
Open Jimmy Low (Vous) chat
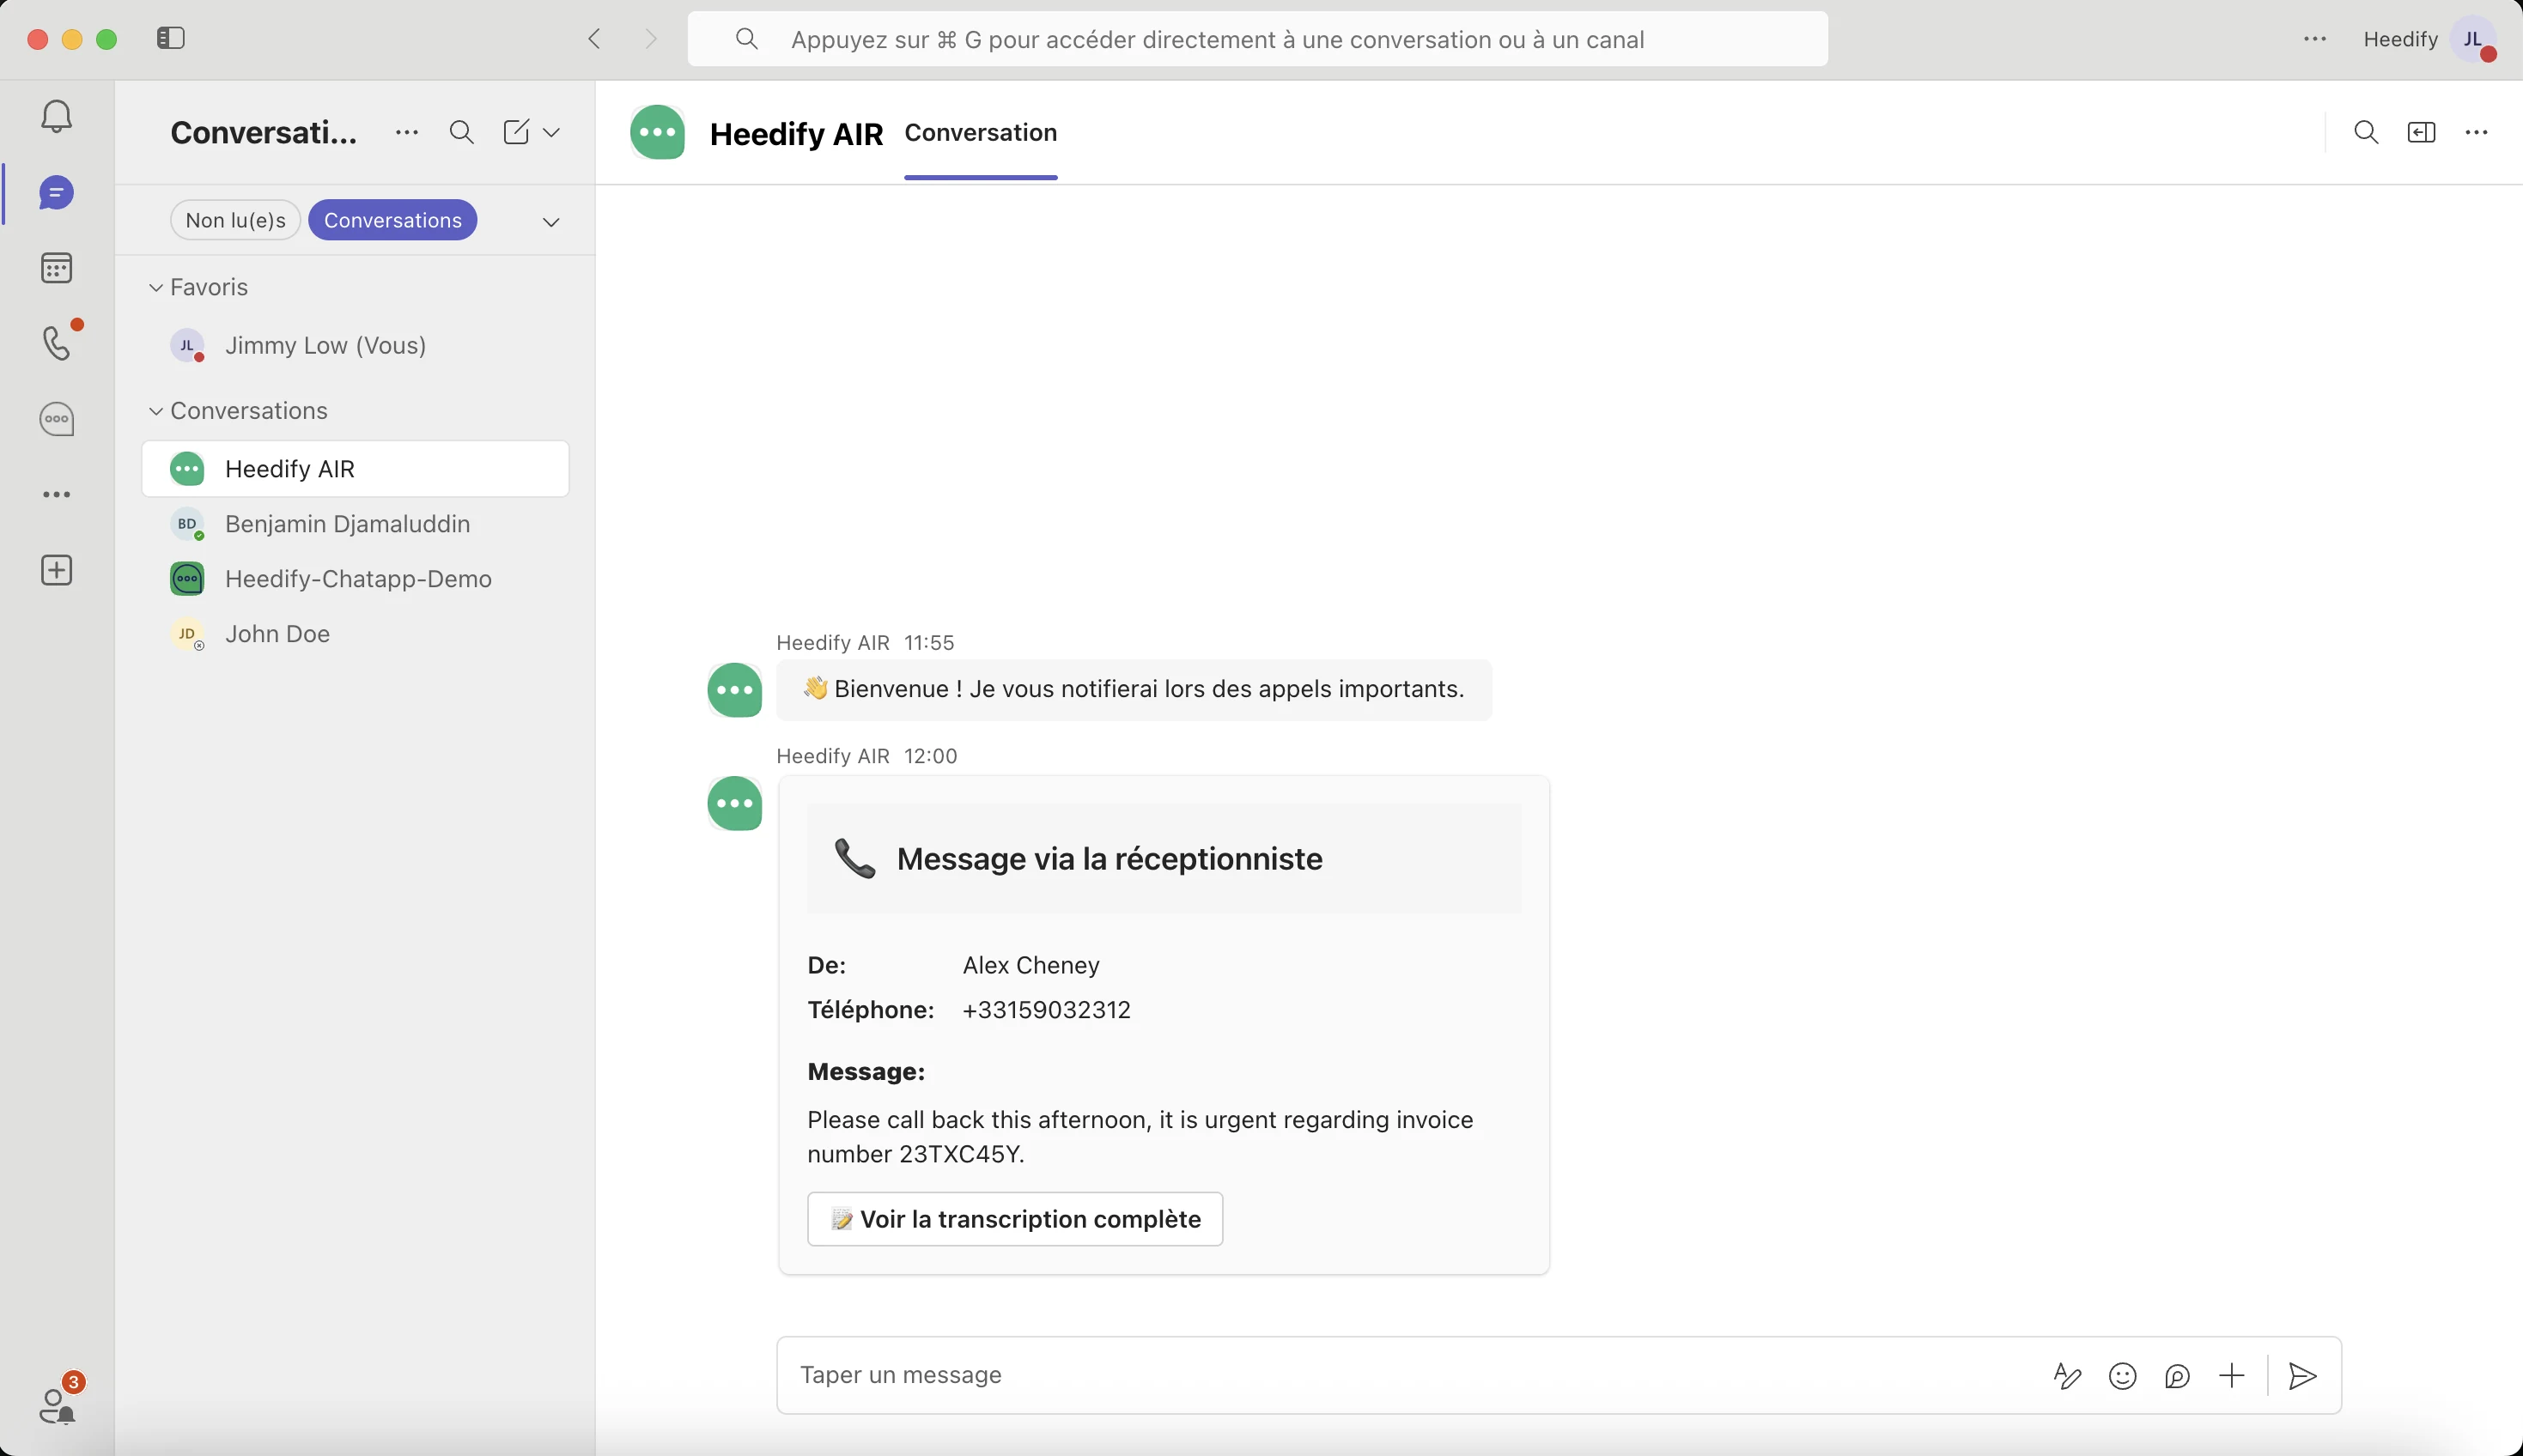pyautogui.click(x=355, y=345)
